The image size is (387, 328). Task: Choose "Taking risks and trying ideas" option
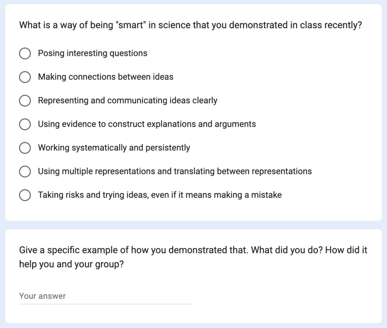(25, 195)
